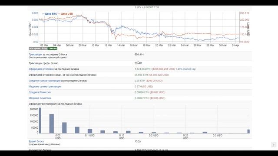Viewport: 278px width, 156px height.
Task: Click the "0.00027 ETH" median fee value
Action: (x=142, y=98)
